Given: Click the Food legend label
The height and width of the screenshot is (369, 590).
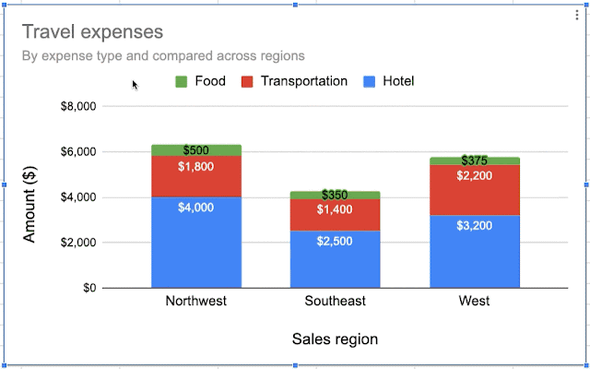Looking at the screenshot, I should (x=210, y=81).
